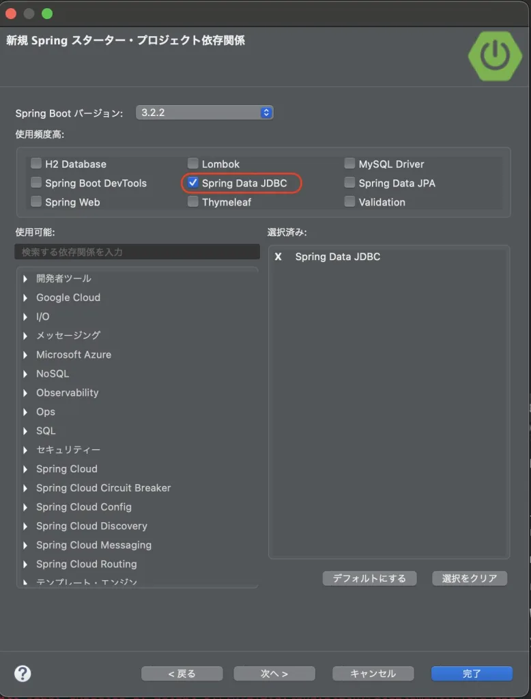Image resolution: width=531 pixels, height=699 pixels.
Task: Click 選択をクリア button
Action: click(x=470, y=578)
